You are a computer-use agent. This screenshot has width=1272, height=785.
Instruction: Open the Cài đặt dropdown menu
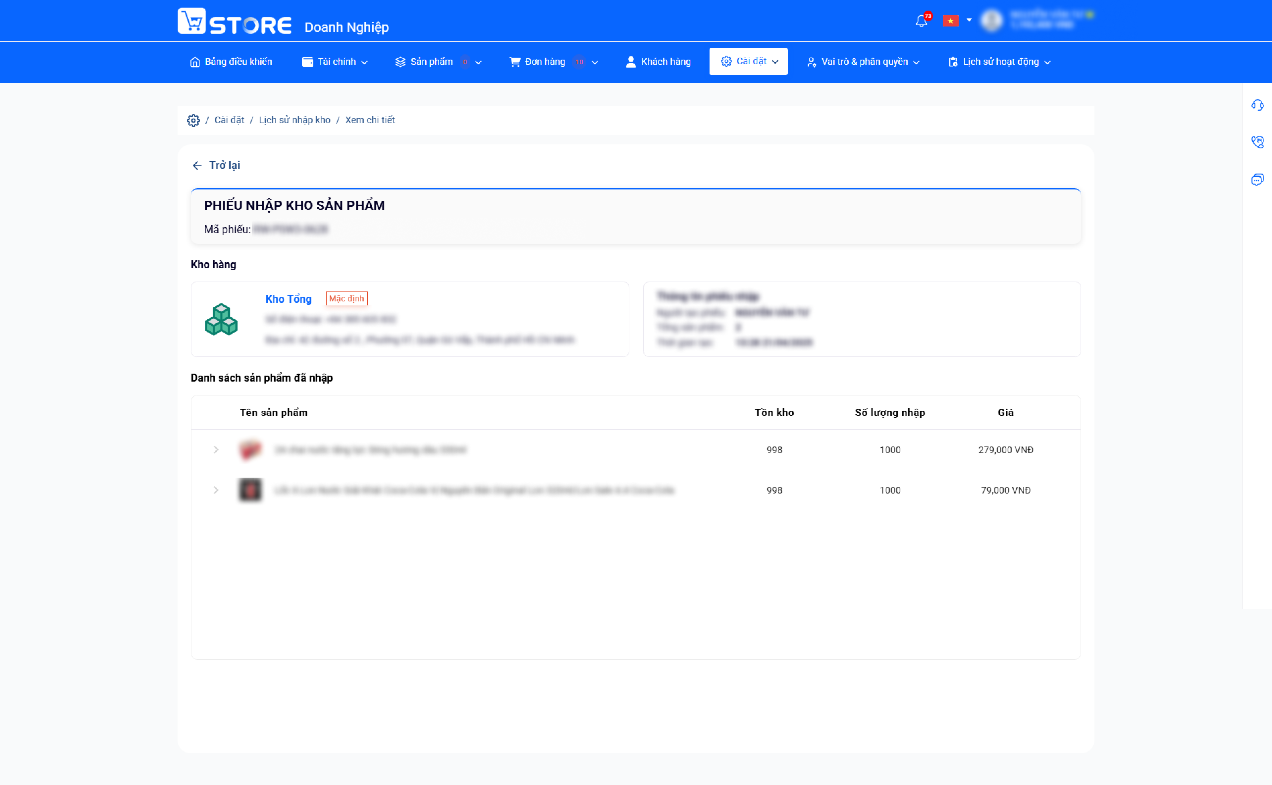pyautogui.click(x=748, y=61)
